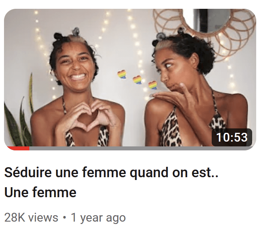Click the smiling woman's face on left
This screenshot has width=261, height=234.
coord(77,66)
